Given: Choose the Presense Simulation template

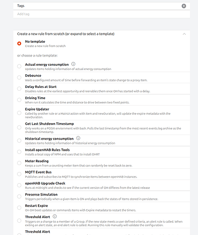Looking at the screenshot, I should 19,196.
